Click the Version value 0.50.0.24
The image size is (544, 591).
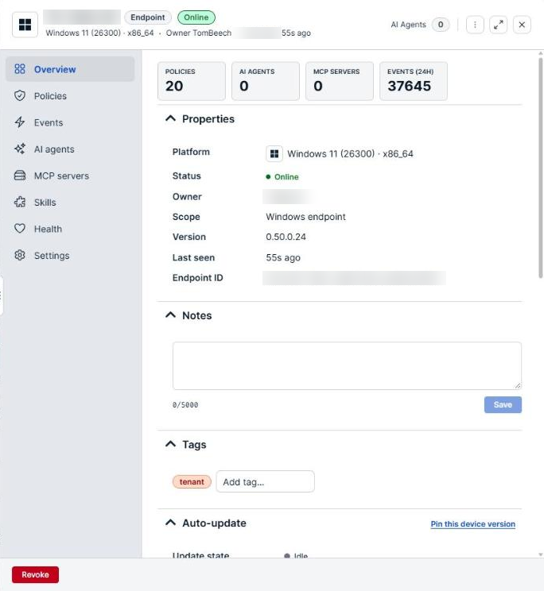point(286,237)
